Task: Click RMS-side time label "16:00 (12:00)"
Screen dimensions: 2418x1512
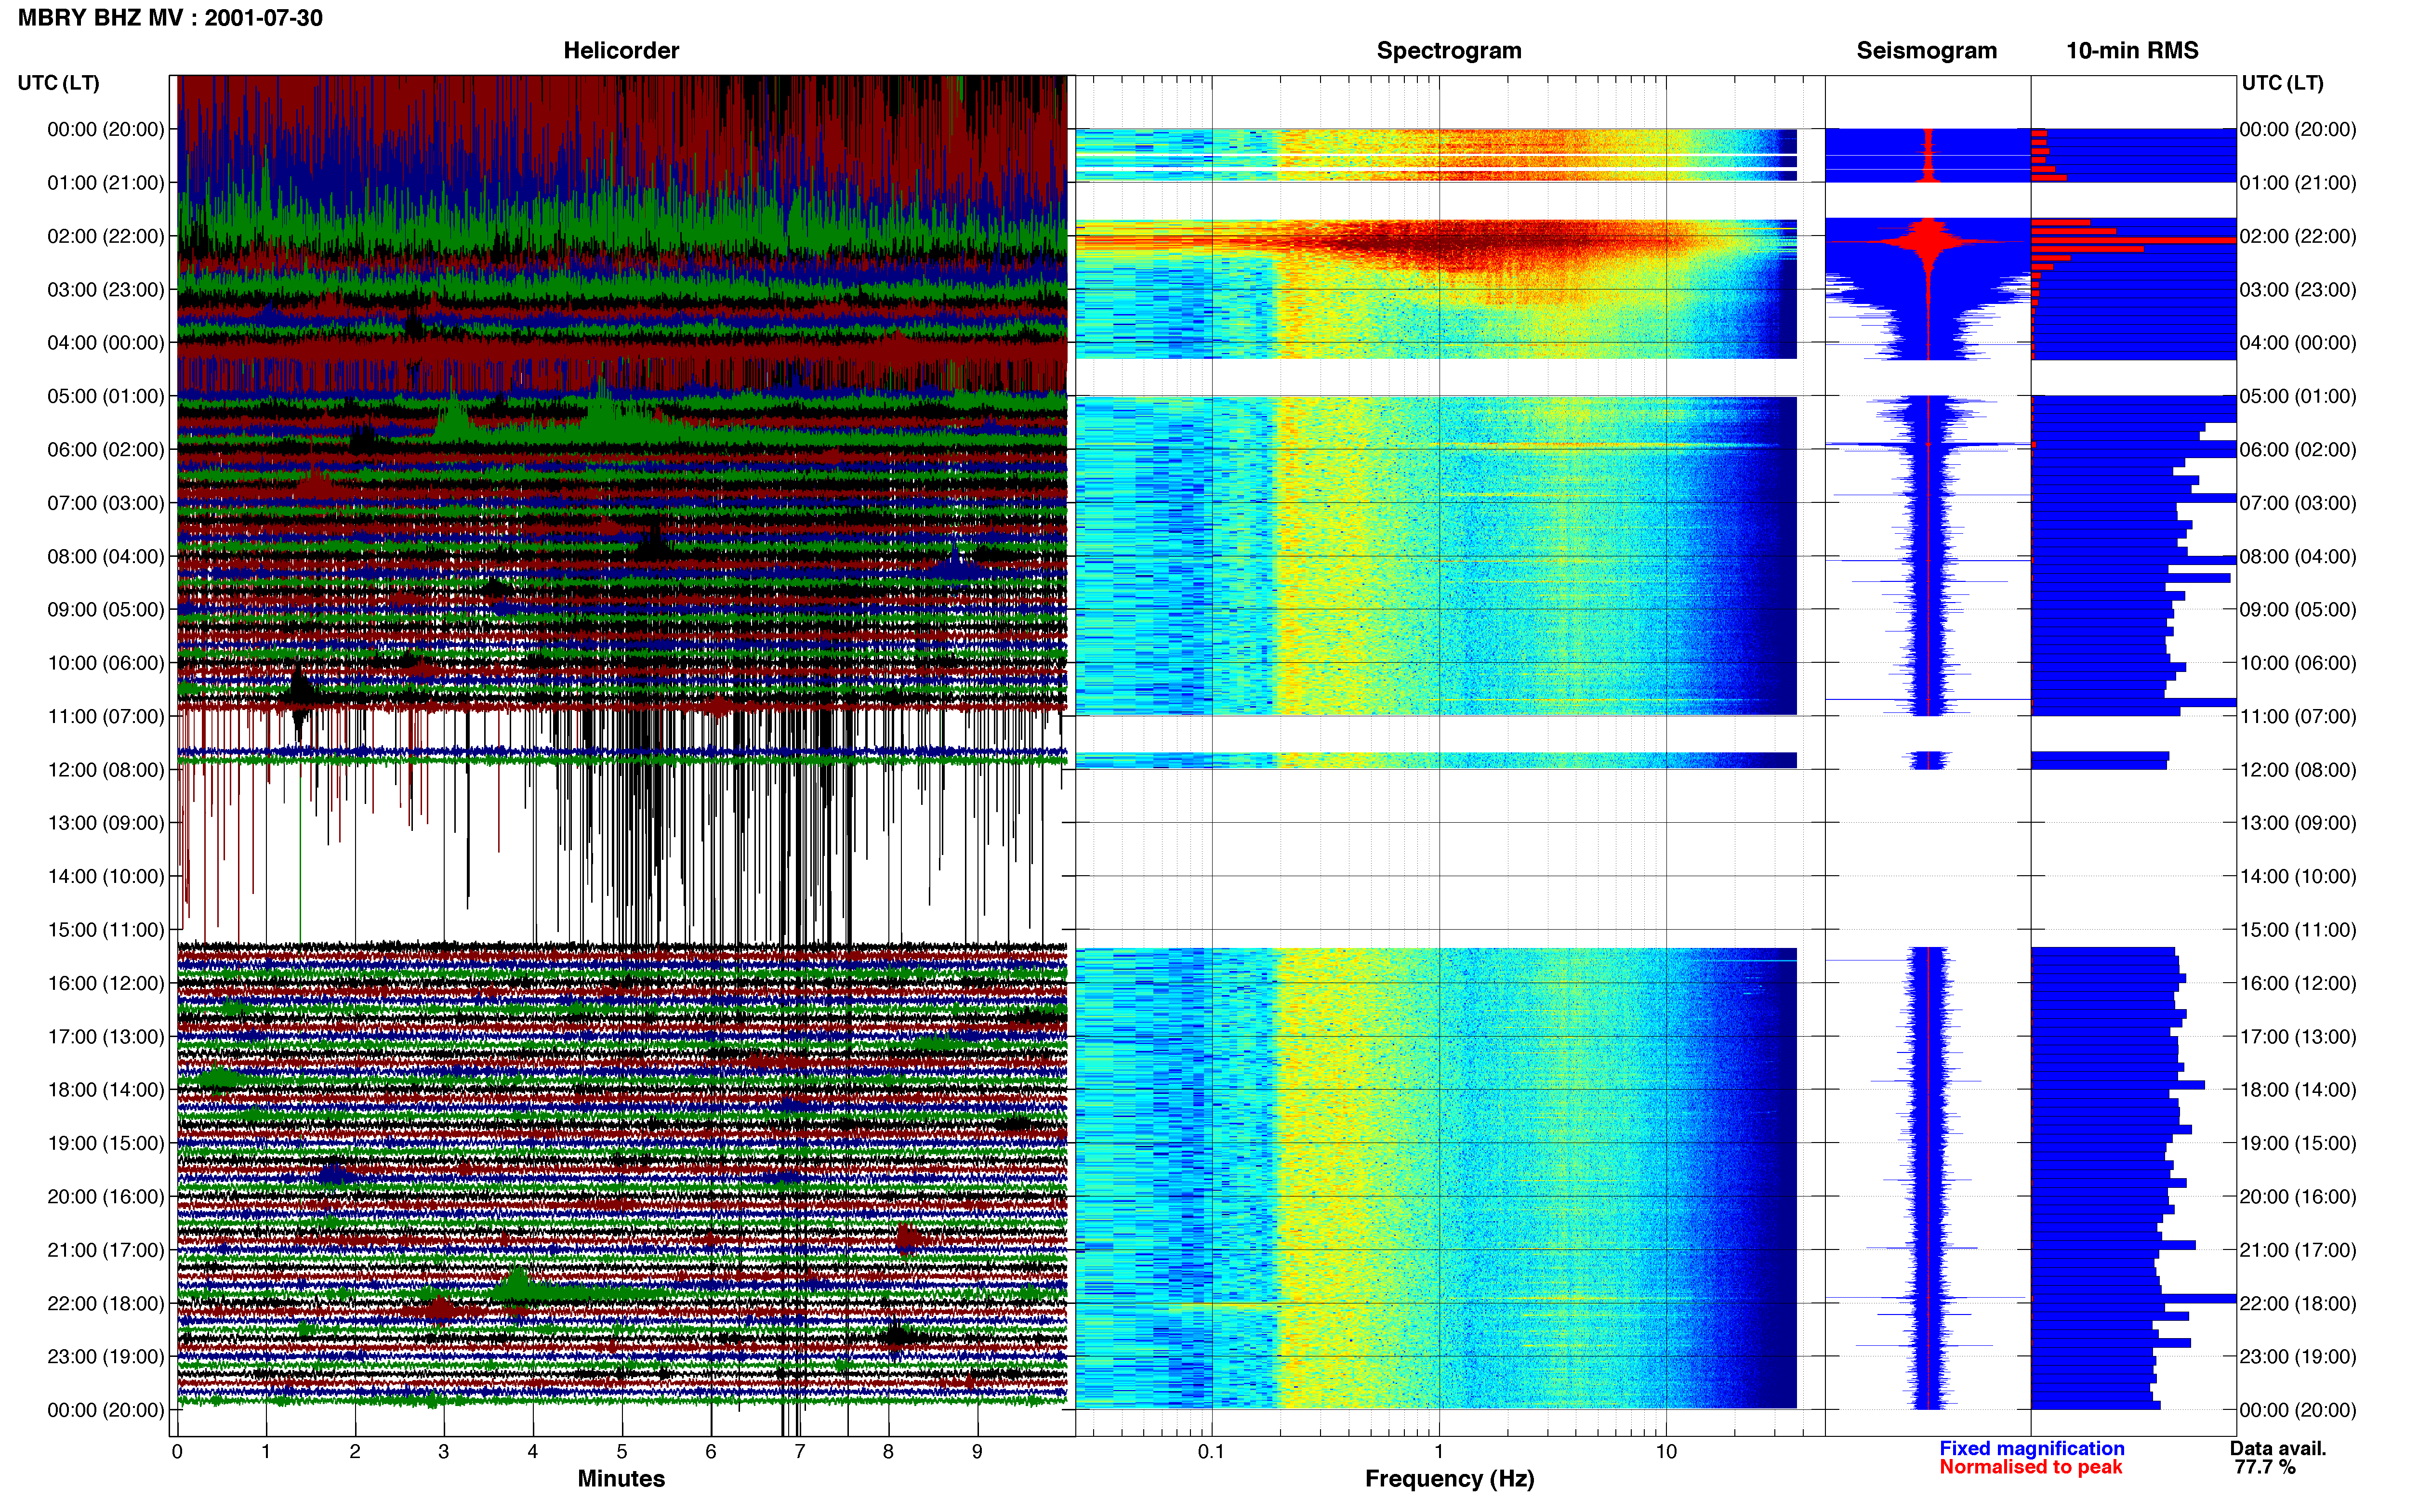Action: coord(2298,983)
